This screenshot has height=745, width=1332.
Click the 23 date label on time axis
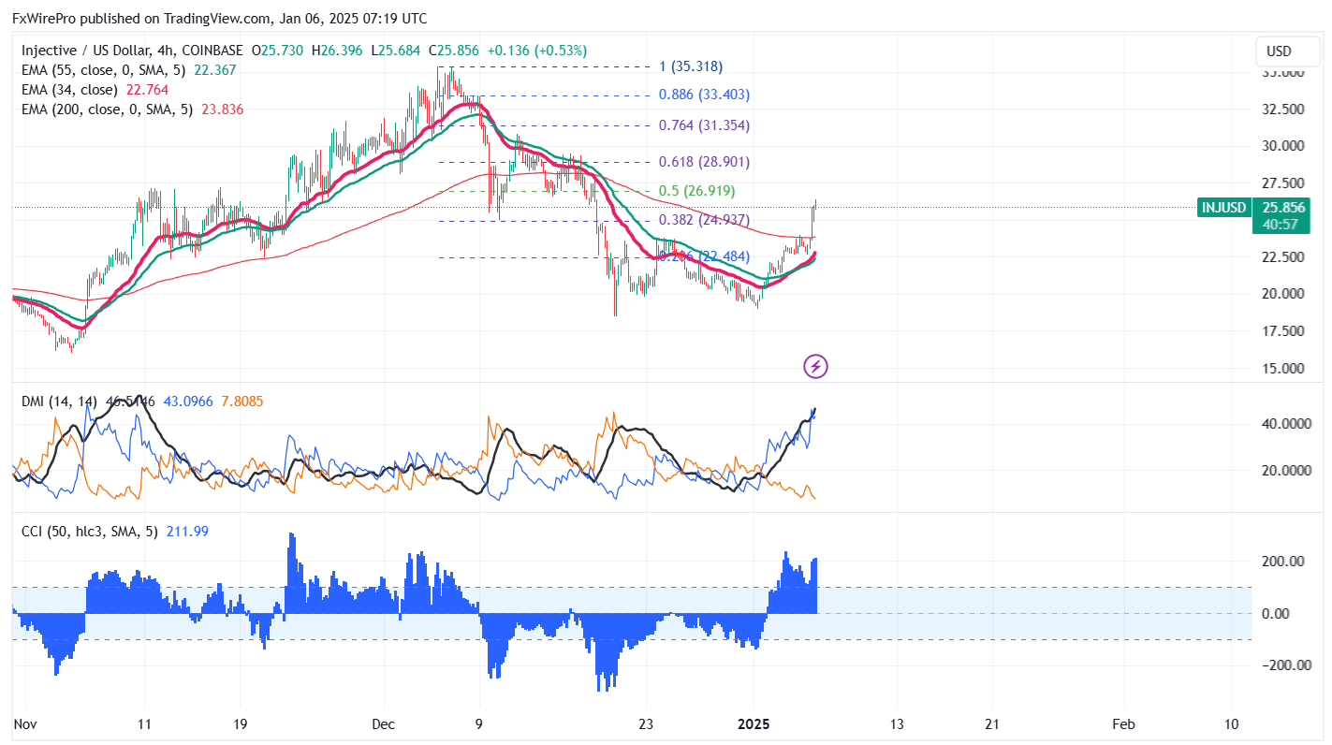pyautogui.click(x=644, y=724)
